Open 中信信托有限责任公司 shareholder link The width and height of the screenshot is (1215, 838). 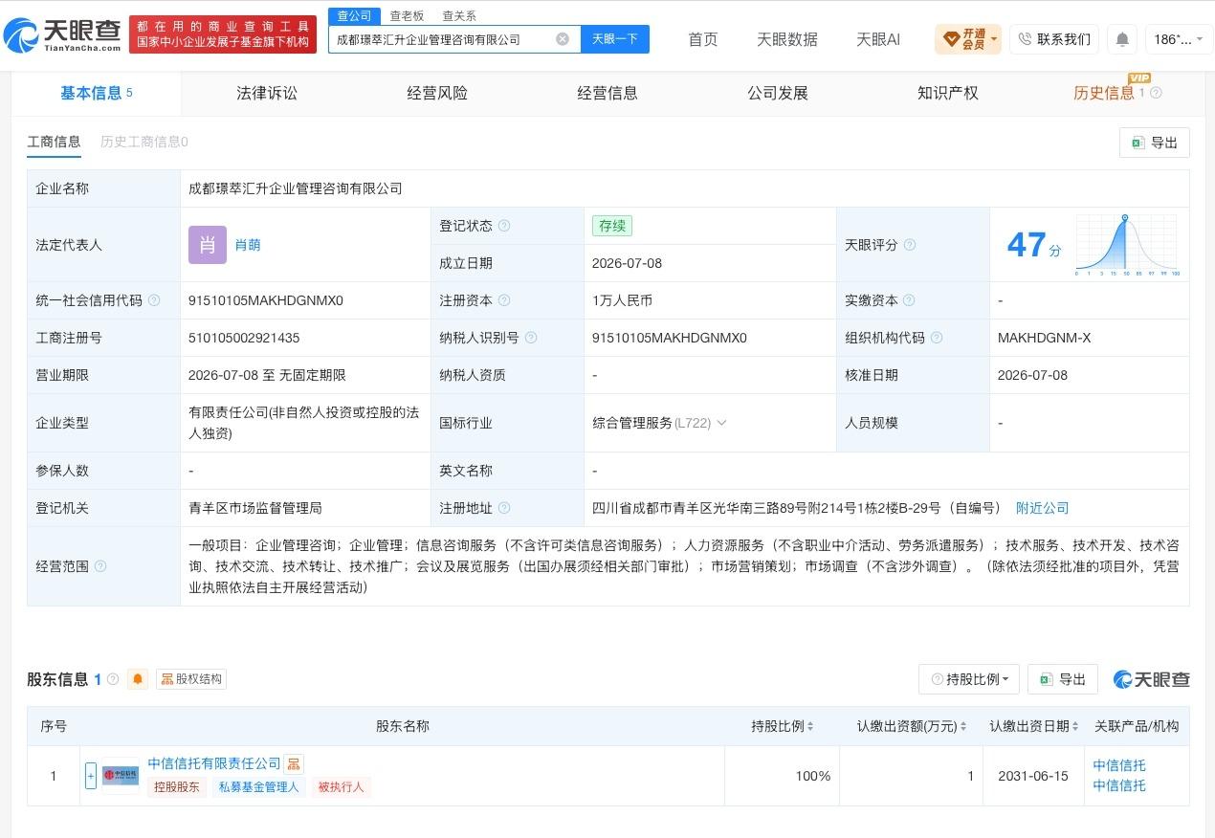(x=214, y=763)
